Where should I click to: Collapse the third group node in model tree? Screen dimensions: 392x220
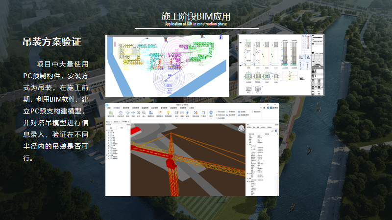[x=107, y=155]
